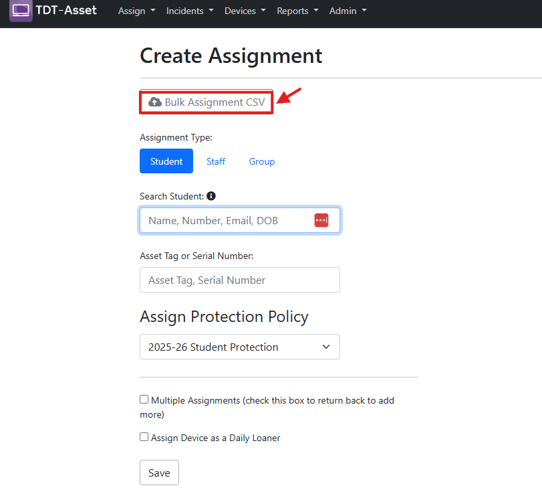Enable Assign Device as a Daily Loaner

[x=144, y=437]
